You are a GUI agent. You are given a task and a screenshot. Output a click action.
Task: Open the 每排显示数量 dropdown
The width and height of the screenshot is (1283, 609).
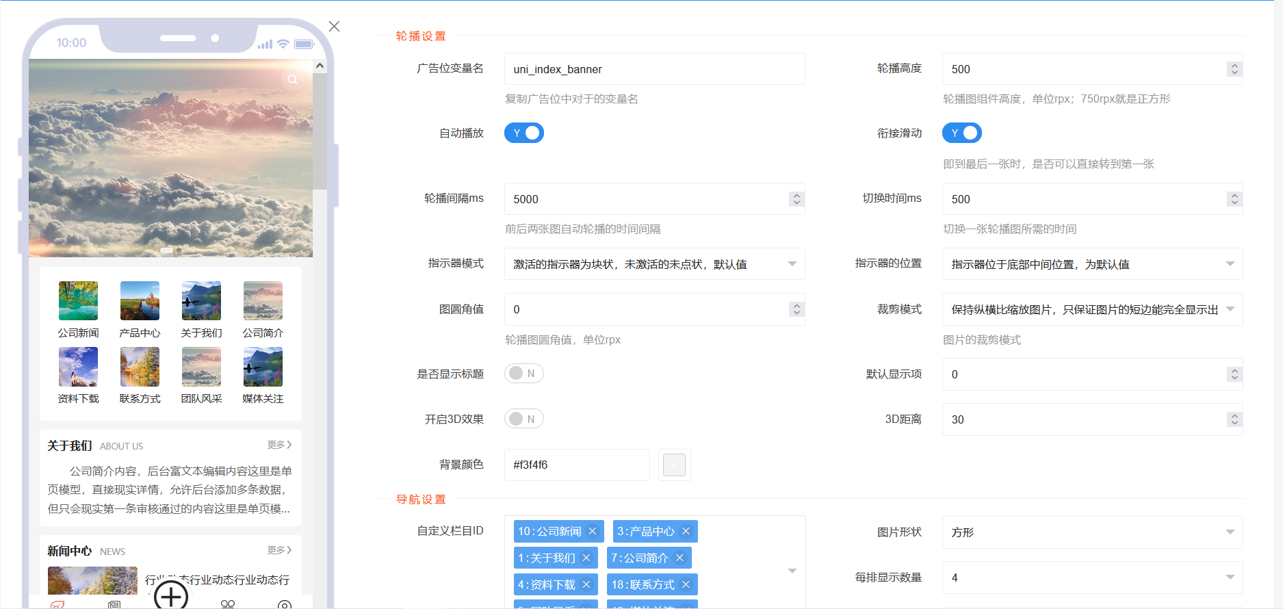(x=1092, y=578)
